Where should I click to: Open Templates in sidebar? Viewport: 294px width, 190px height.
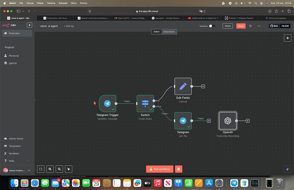click(17, 146)
